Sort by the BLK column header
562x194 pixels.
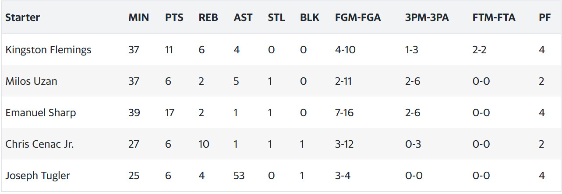point(310,17)
